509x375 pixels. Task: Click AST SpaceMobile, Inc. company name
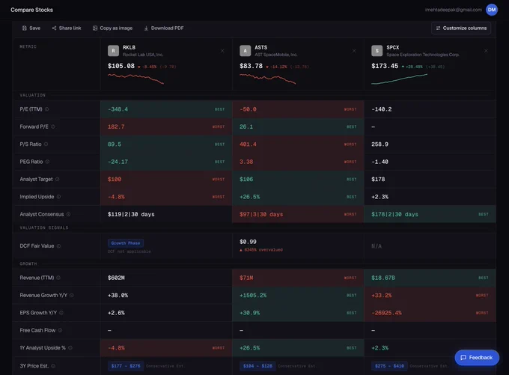(276, 55)
